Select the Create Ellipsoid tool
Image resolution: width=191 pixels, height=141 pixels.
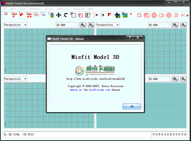pyautogui.click(x=154, y=15)
